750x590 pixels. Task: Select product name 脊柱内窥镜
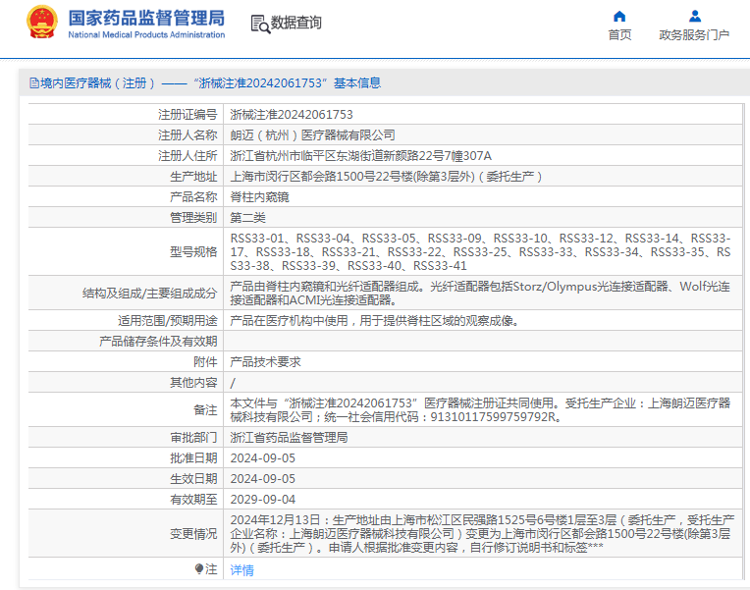[259, 197]
